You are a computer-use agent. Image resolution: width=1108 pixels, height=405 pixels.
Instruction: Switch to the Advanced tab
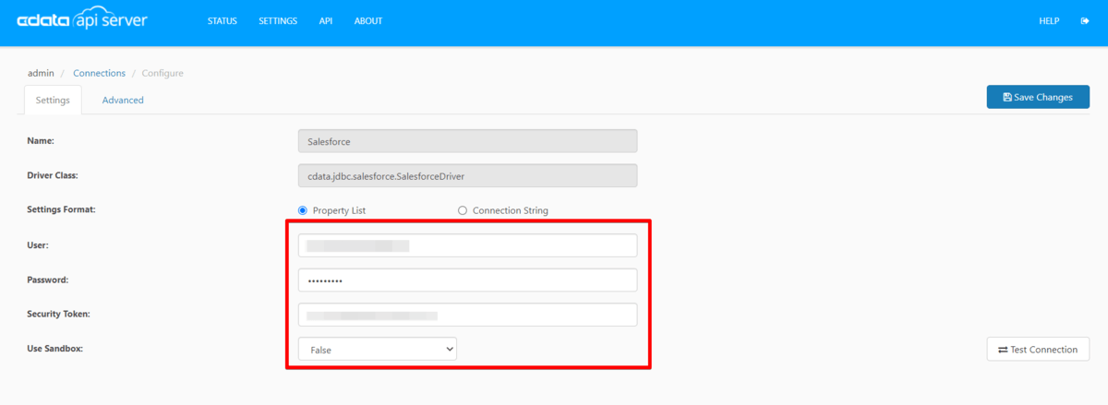click(123, 100)
